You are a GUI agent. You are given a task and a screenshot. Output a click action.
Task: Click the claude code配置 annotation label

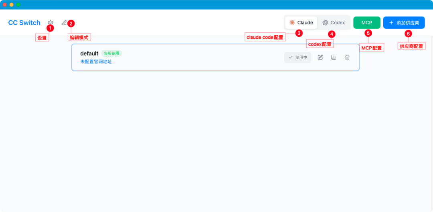(x=265, y=38)
